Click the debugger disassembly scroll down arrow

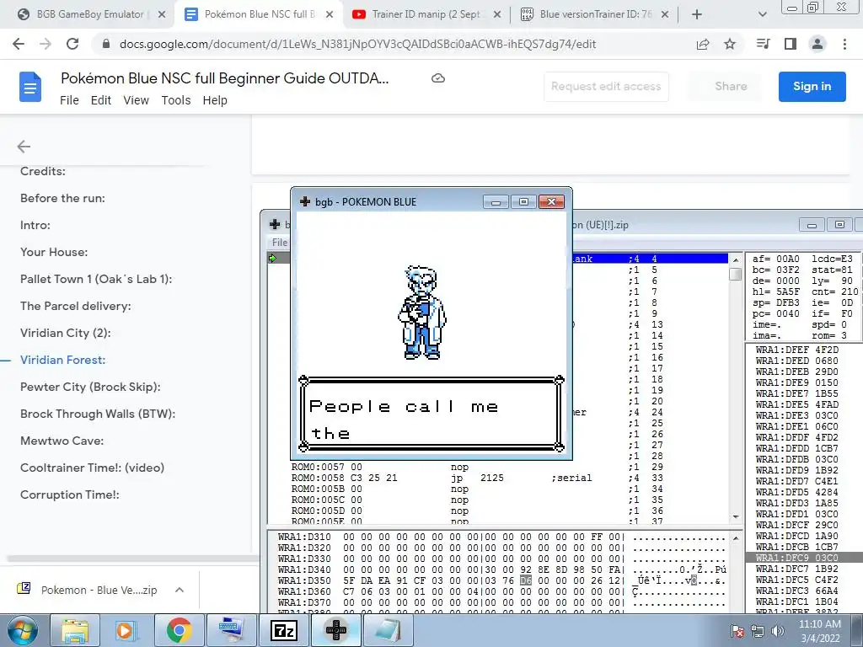click(x=736, y=516)
